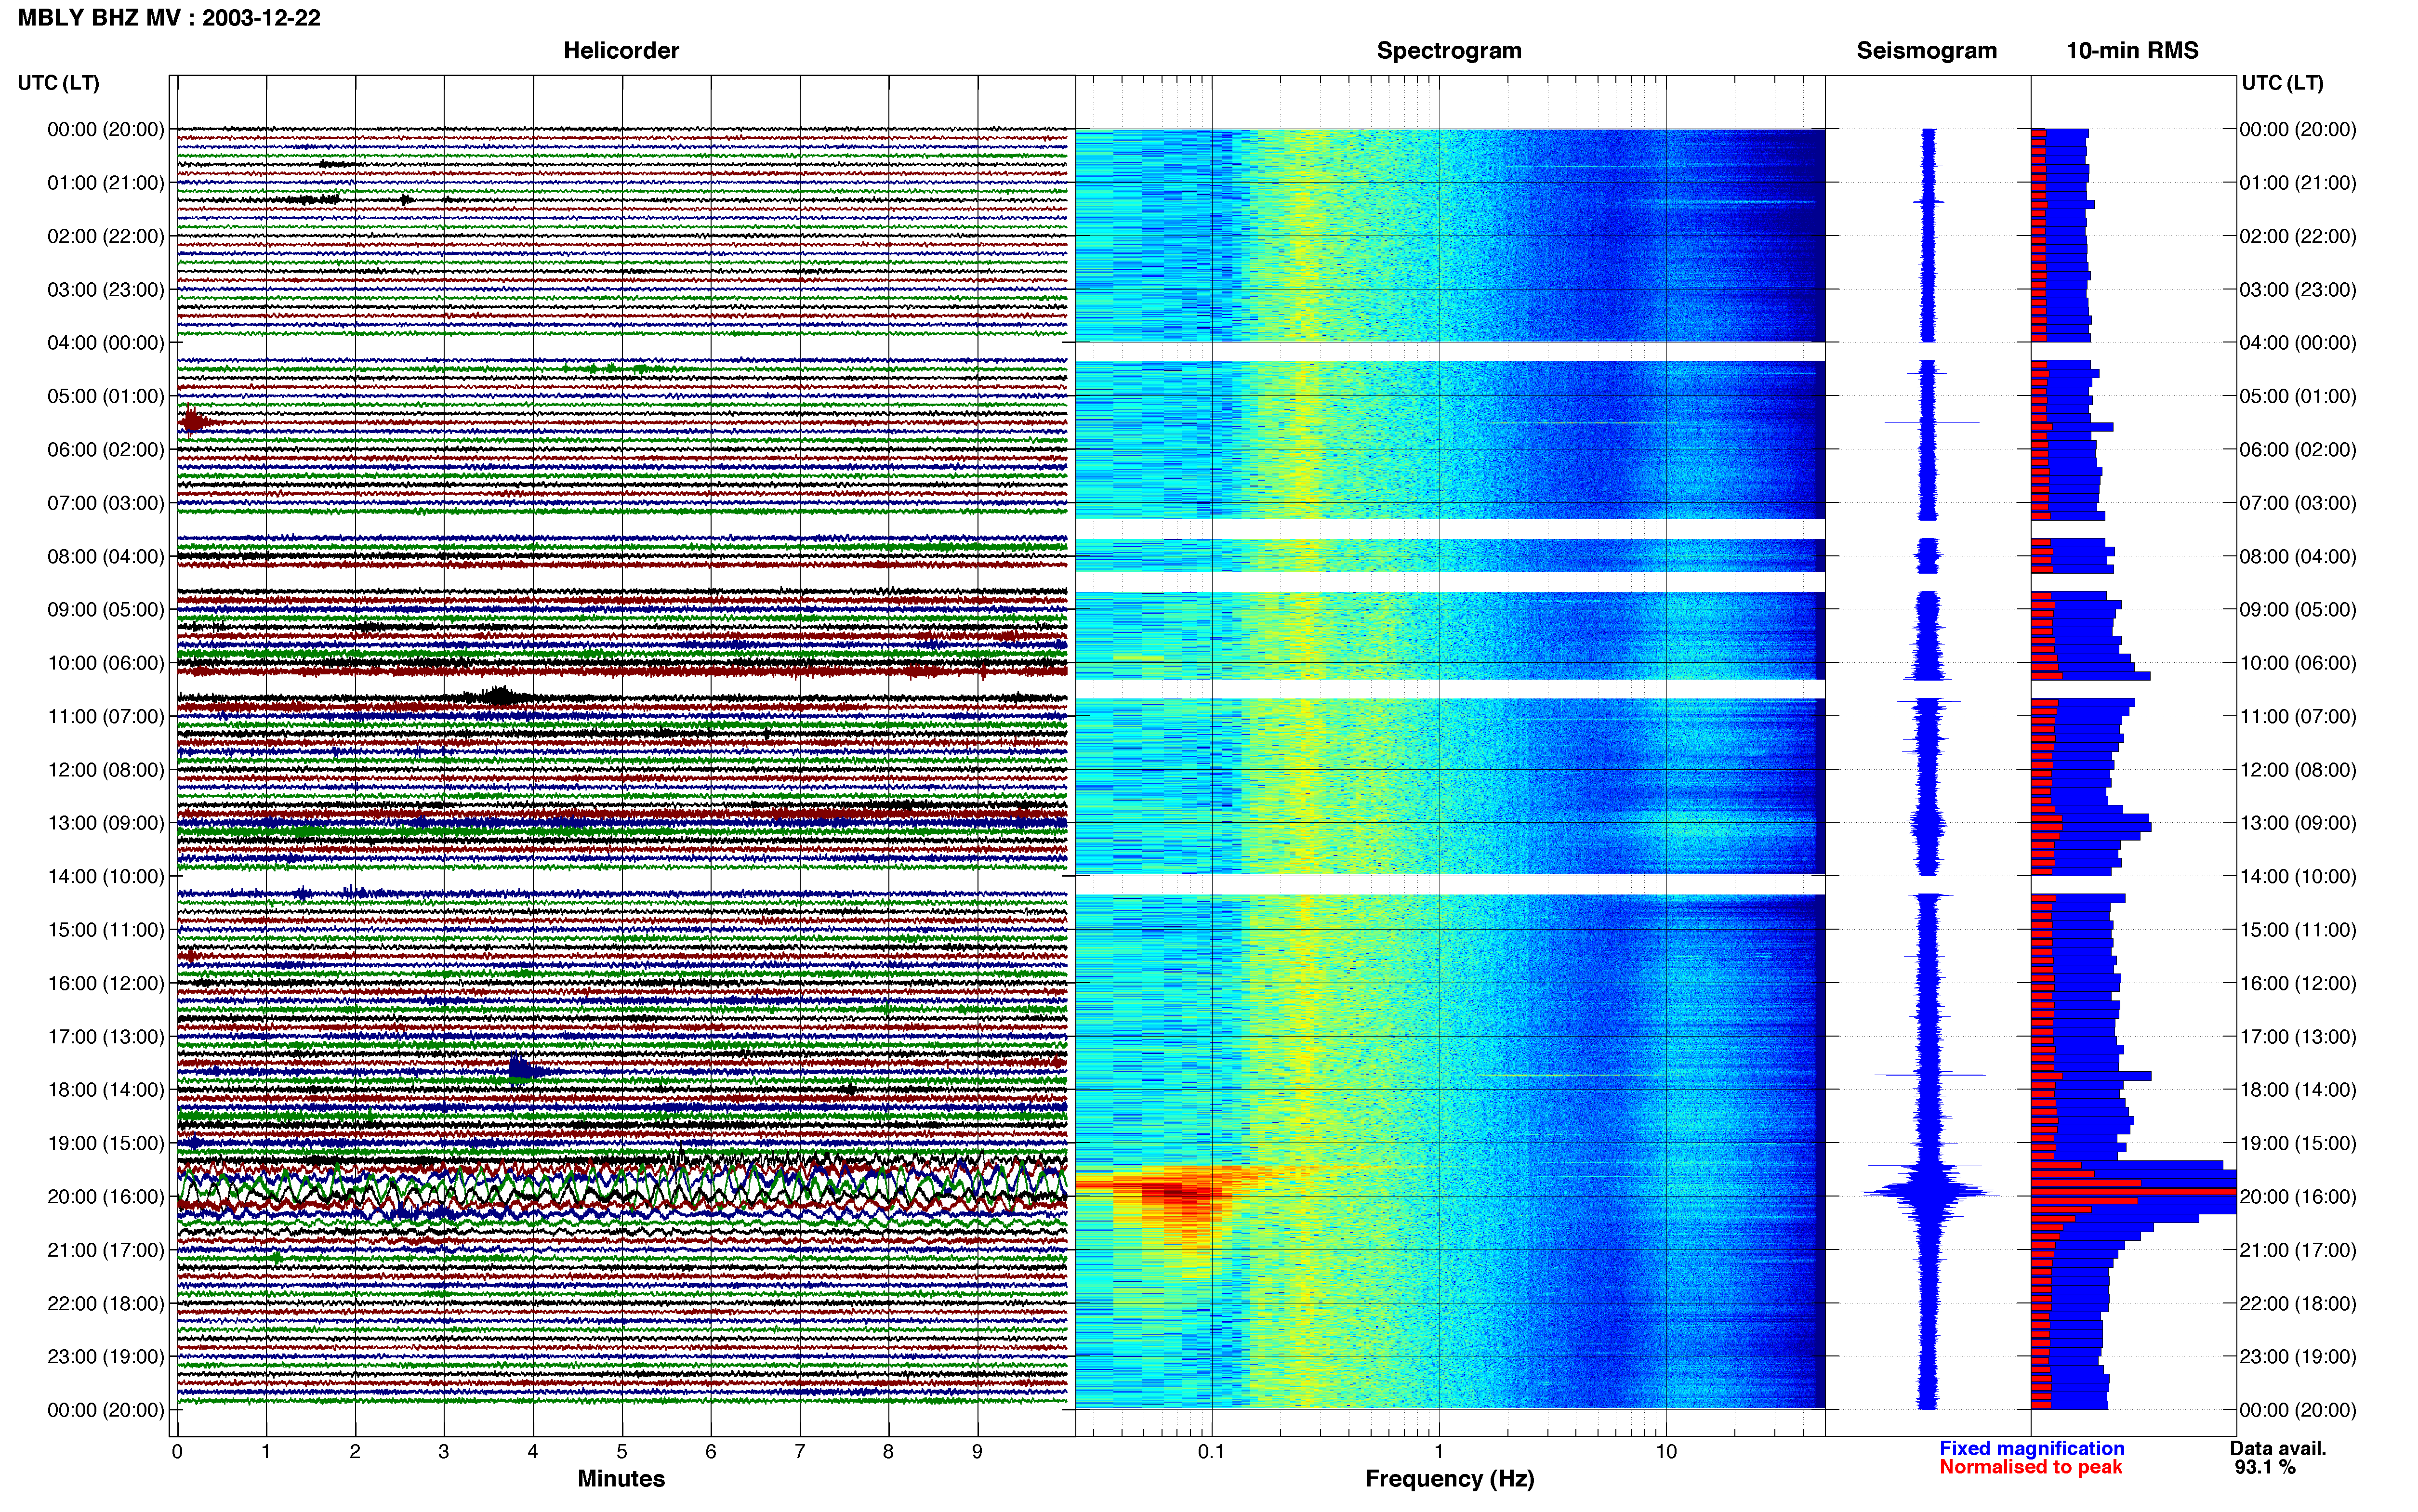Click the right '08:00 (04:00)' time label
2418x1512 pixels.
tap(2298, 556)
